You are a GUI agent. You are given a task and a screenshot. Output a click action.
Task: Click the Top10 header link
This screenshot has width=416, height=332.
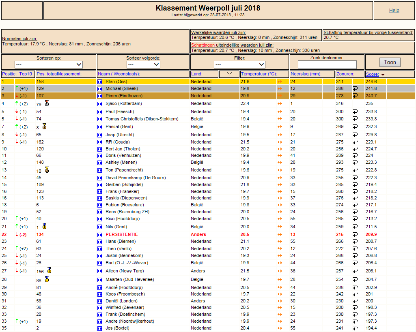pos(26,74)
